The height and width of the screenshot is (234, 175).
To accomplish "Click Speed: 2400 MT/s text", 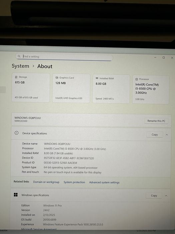I will click(105, 99).
